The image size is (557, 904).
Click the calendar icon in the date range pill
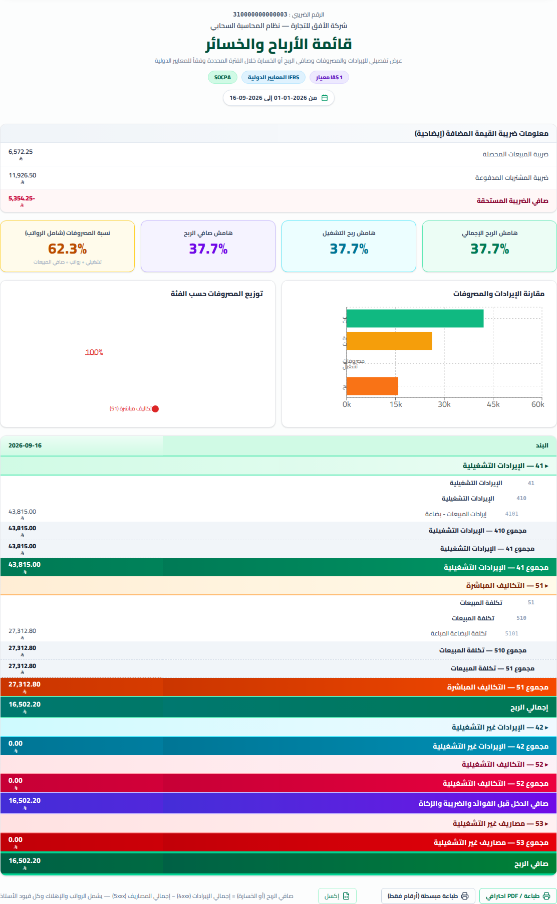(x=324, y=98)
